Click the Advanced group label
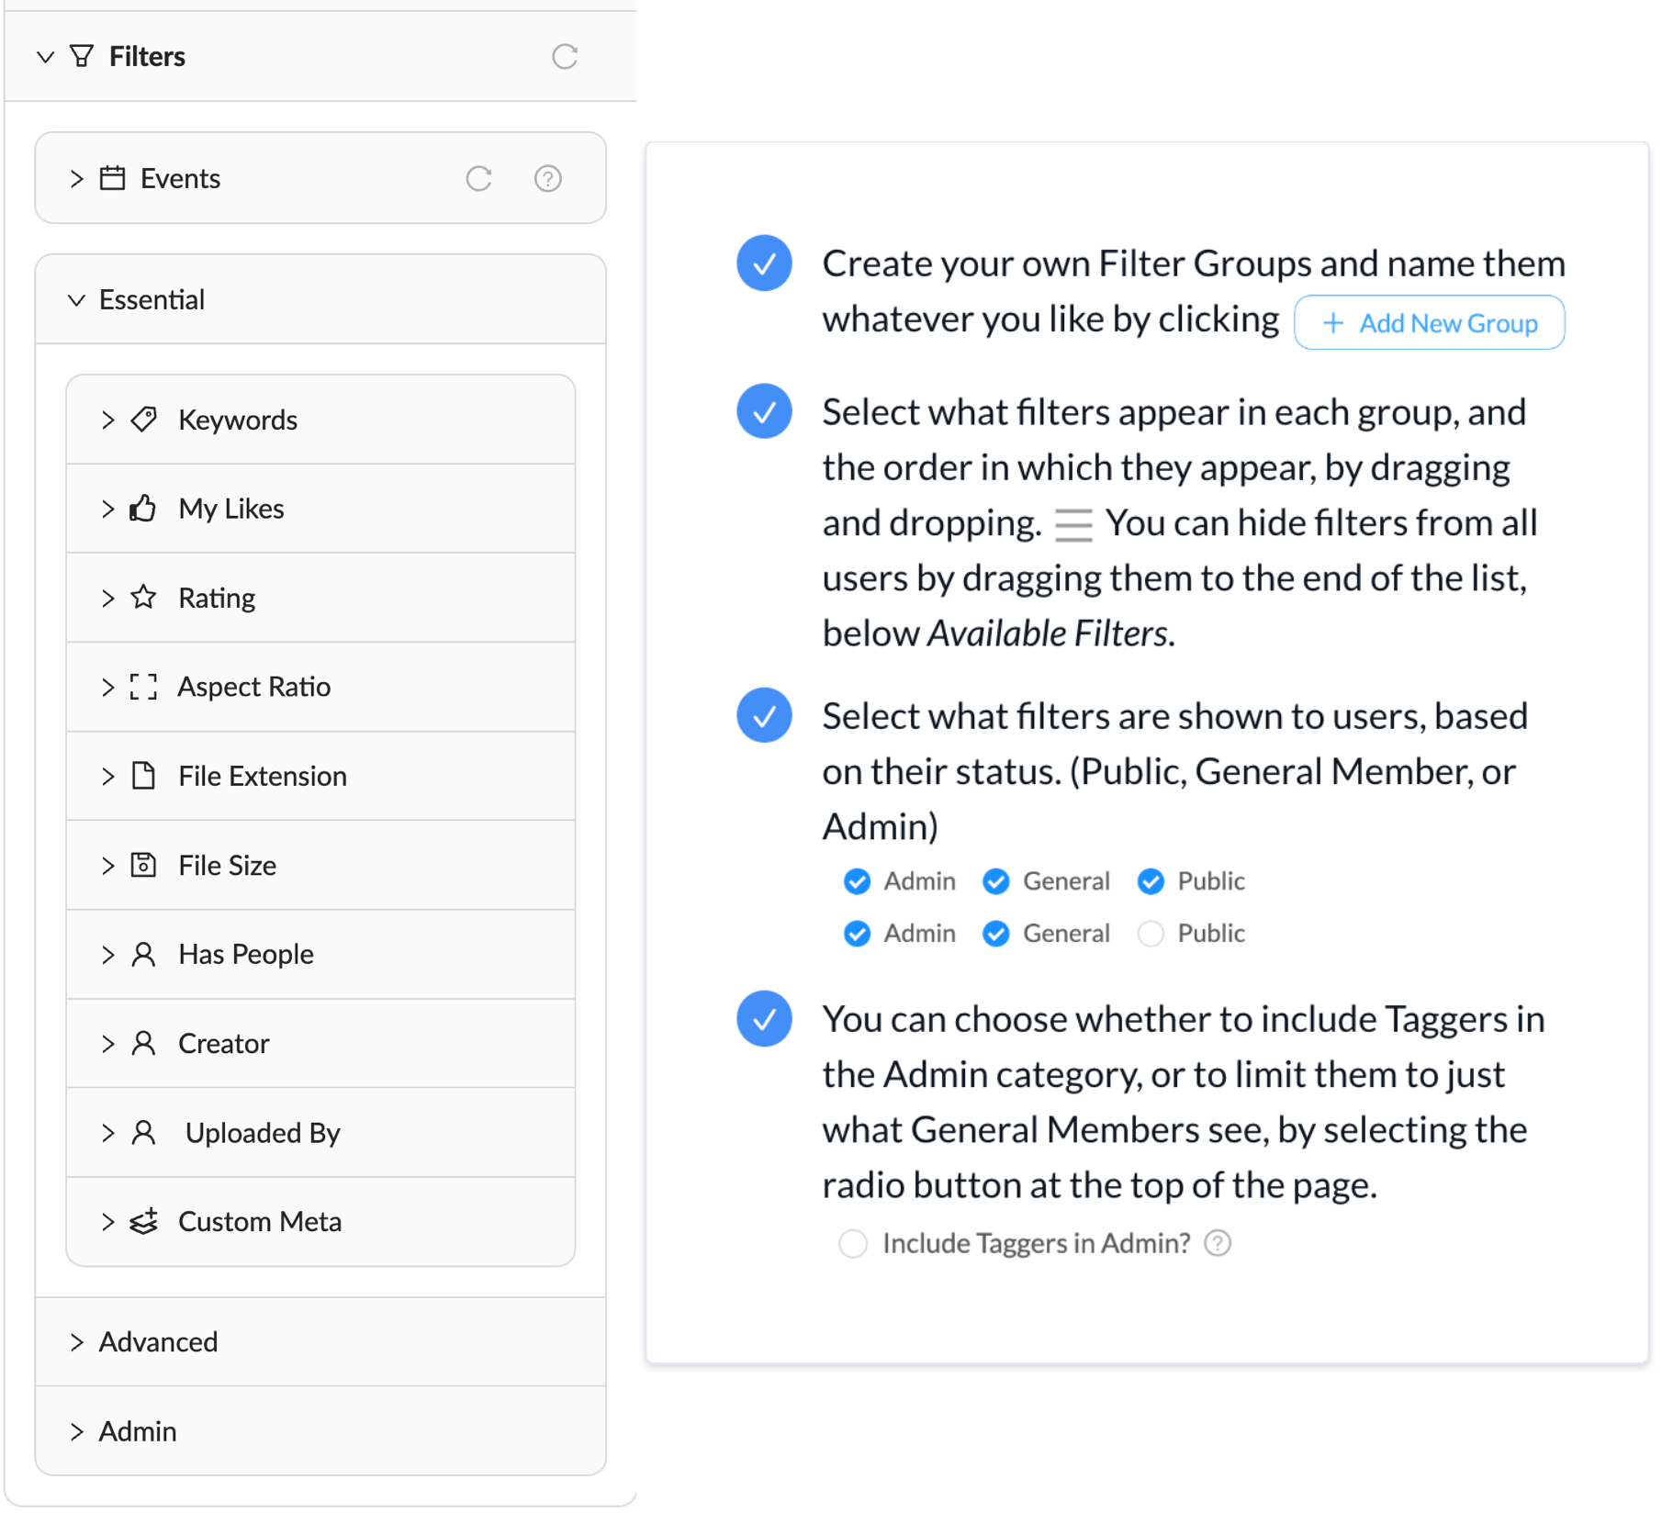Screen dimensions: 1662x1513 point(158,1342)
